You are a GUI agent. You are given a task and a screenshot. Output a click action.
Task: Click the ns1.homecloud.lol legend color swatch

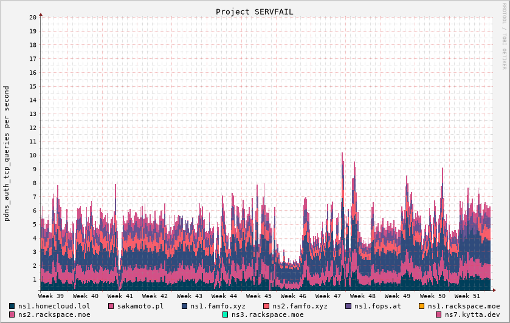pyautogui.click(x=12, y=306)
